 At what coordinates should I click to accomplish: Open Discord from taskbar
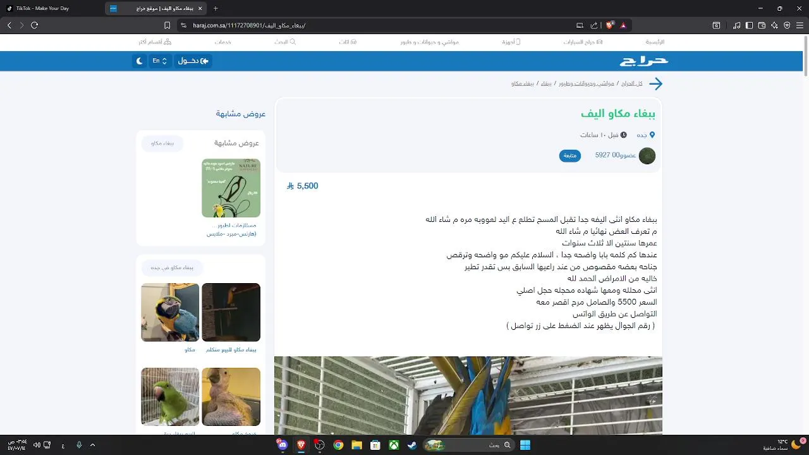tap(282, 445)
